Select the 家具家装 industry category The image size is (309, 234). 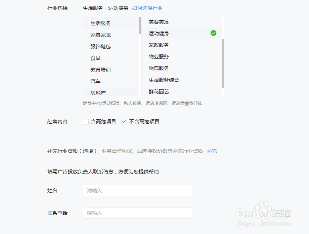tap(111, 35)
